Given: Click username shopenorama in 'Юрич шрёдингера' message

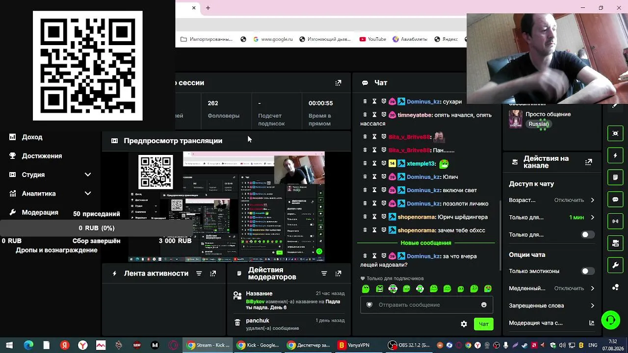Looking at the screenshot, I should tap(417, 217).
